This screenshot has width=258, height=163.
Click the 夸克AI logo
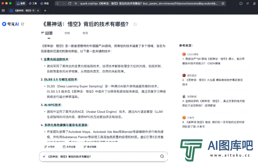tap(10, 24)
